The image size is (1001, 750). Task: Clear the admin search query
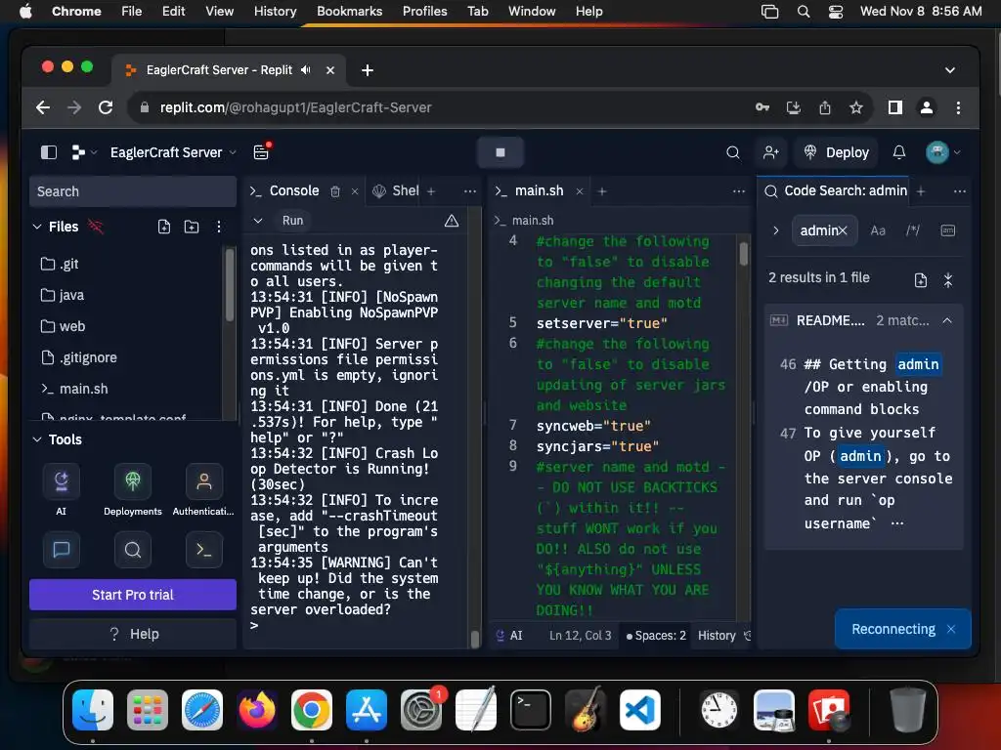click(843, 230)
